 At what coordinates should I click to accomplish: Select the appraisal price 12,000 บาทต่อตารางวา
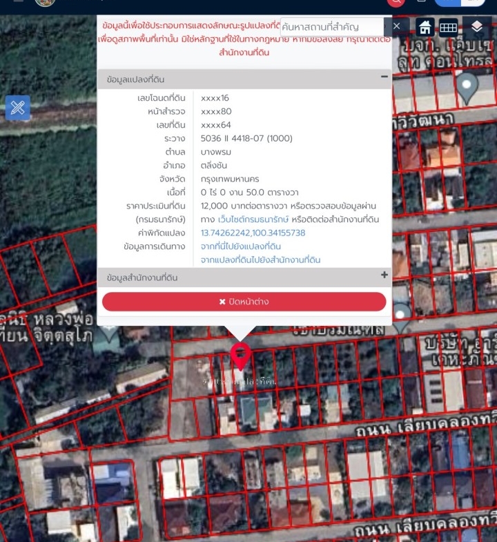(244, 206)
